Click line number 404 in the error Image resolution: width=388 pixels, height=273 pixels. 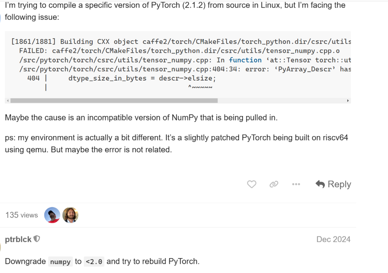pos(33,78)
